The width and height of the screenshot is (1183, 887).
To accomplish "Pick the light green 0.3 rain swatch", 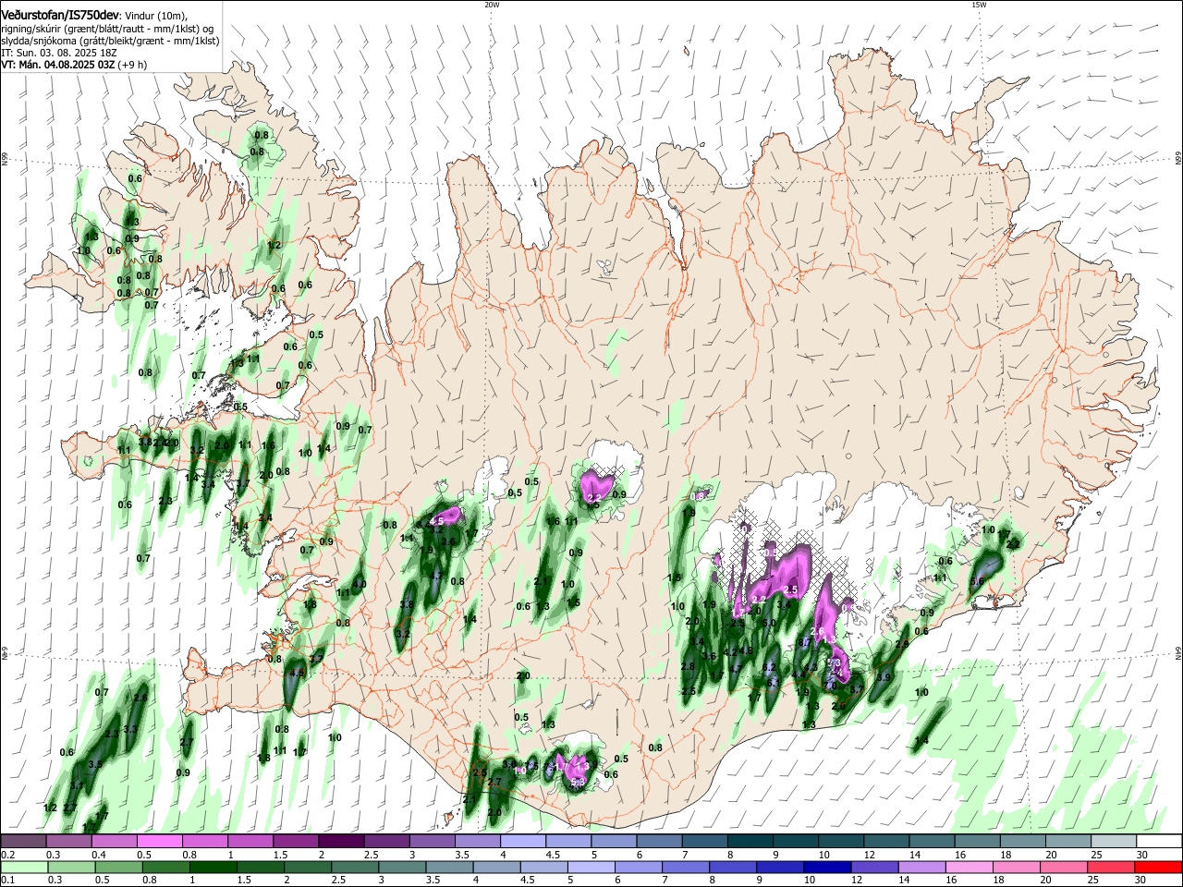I will pos(71,868).
